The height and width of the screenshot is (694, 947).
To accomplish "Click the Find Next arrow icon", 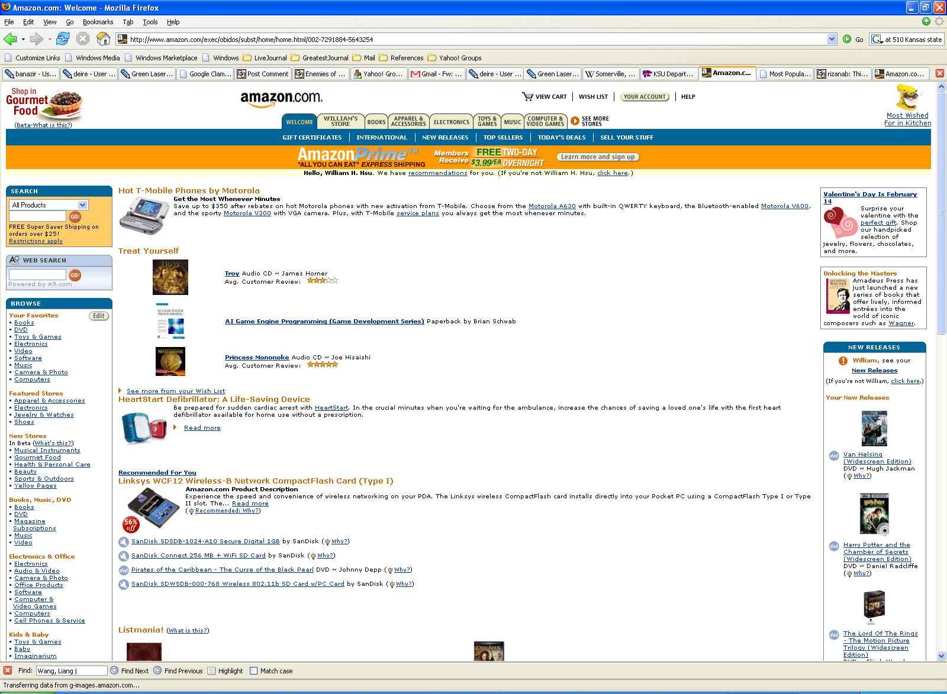I will click(x=114, y=670).
